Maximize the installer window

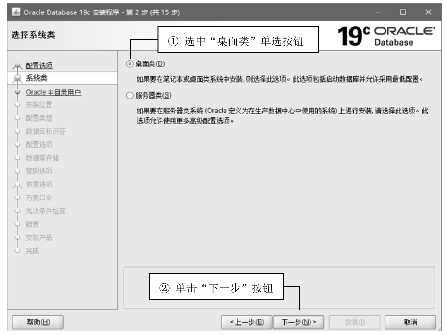pos(403,12)
